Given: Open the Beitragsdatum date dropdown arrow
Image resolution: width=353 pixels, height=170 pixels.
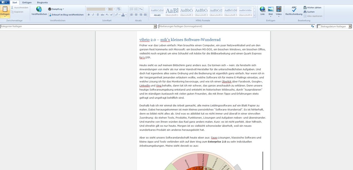Looking at the screenshot, I should (350, 26).
